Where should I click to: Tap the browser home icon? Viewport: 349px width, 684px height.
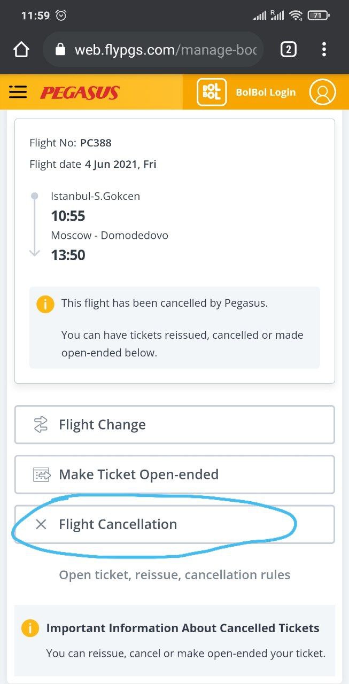pos(21,50)
